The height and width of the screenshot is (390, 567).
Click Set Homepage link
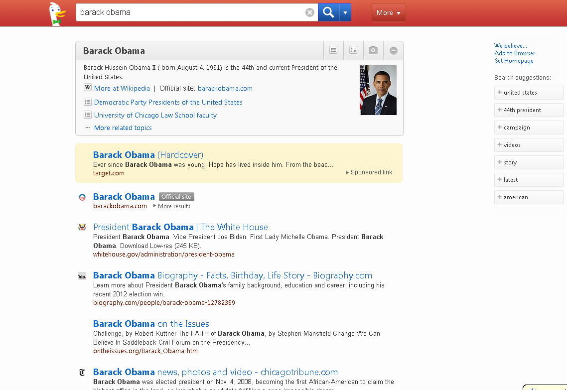pyautogui.click(x=514, y=61)
